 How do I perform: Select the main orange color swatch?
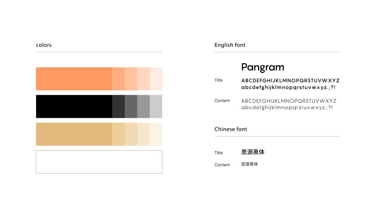coord(74,79)
